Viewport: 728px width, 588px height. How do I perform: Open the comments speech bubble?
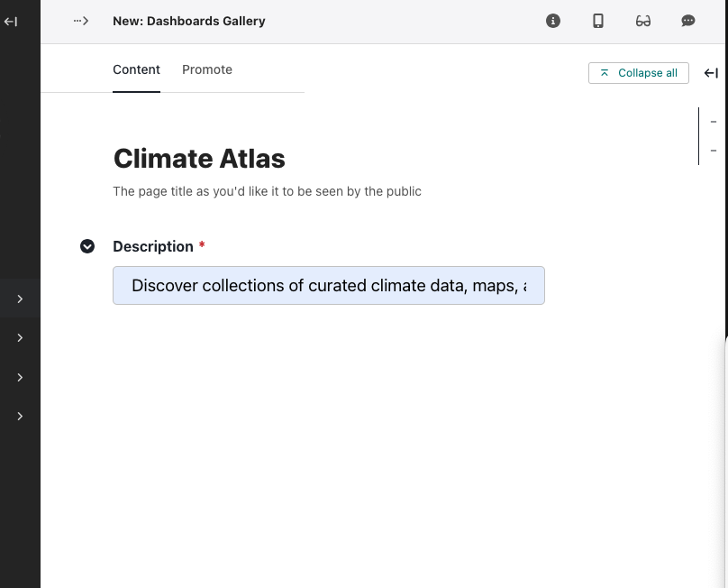point(688,21)
